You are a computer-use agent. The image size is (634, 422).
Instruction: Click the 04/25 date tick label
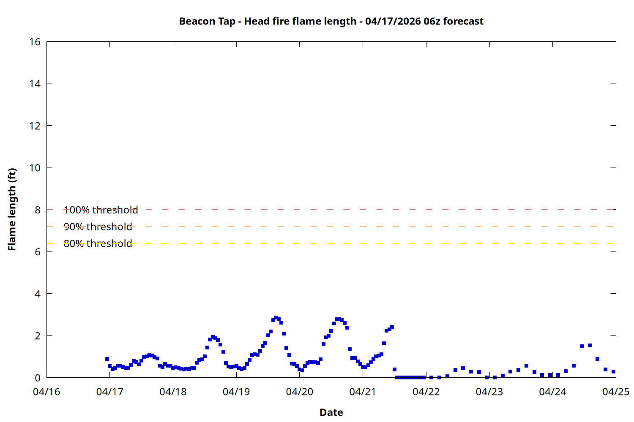coord(615,392)
